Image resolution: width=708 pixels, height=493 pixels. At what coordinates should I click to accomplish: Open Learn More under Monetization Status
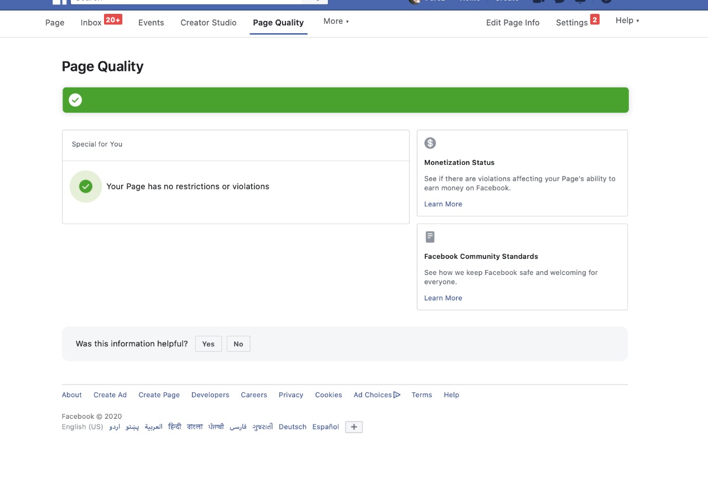(x=443, y=204)
